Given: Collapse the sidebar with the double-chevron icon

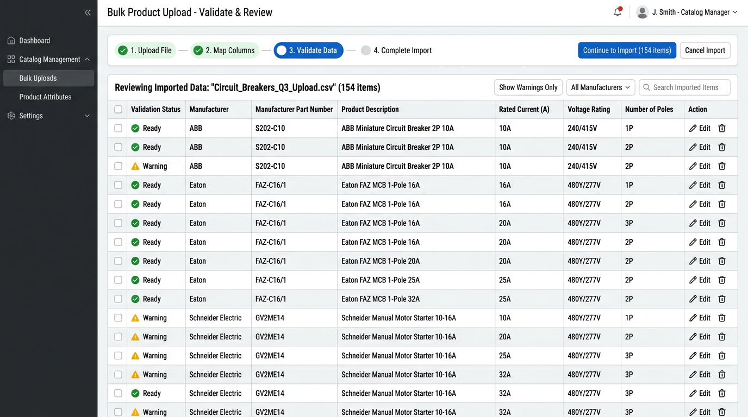Looking at the screenshot, I should [x=88, y=12].
